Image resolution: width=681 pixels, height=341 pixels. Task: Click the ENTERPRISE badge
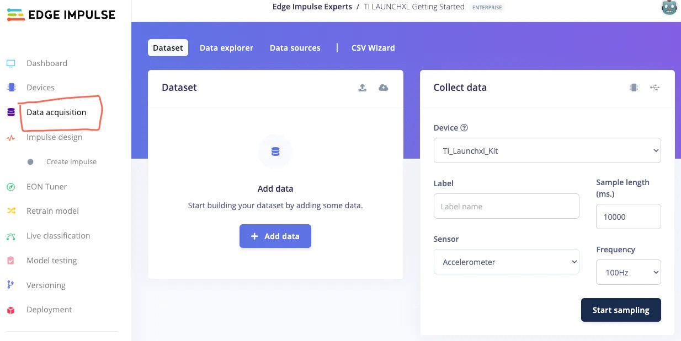487,8
